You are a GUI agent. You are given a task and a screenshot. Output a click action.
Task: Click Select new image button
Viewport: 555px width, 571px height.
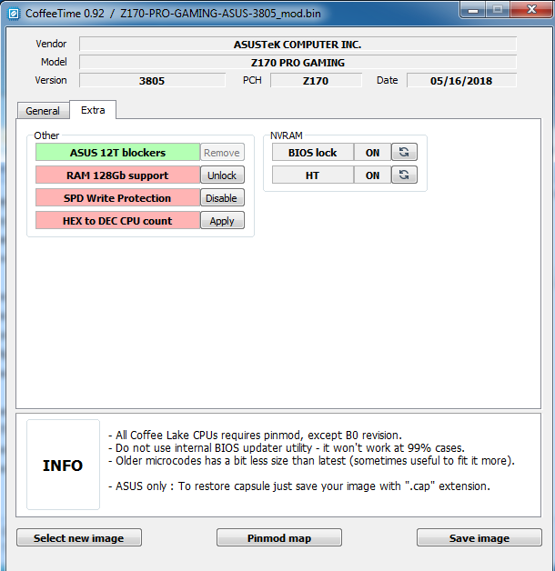[x=79, y=538]
